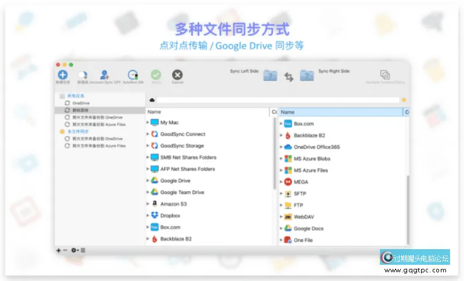Image resolution: width=464 pixels, height=281 pixels.
Task: Click inside the path input field
Action: coord(278,100)
